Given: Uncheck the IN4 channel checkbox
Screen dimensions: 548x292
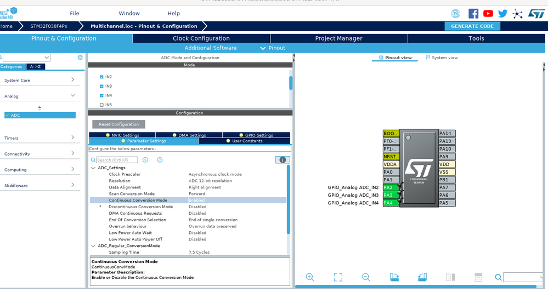Looking at the screenshot, I should click(101, 95).
